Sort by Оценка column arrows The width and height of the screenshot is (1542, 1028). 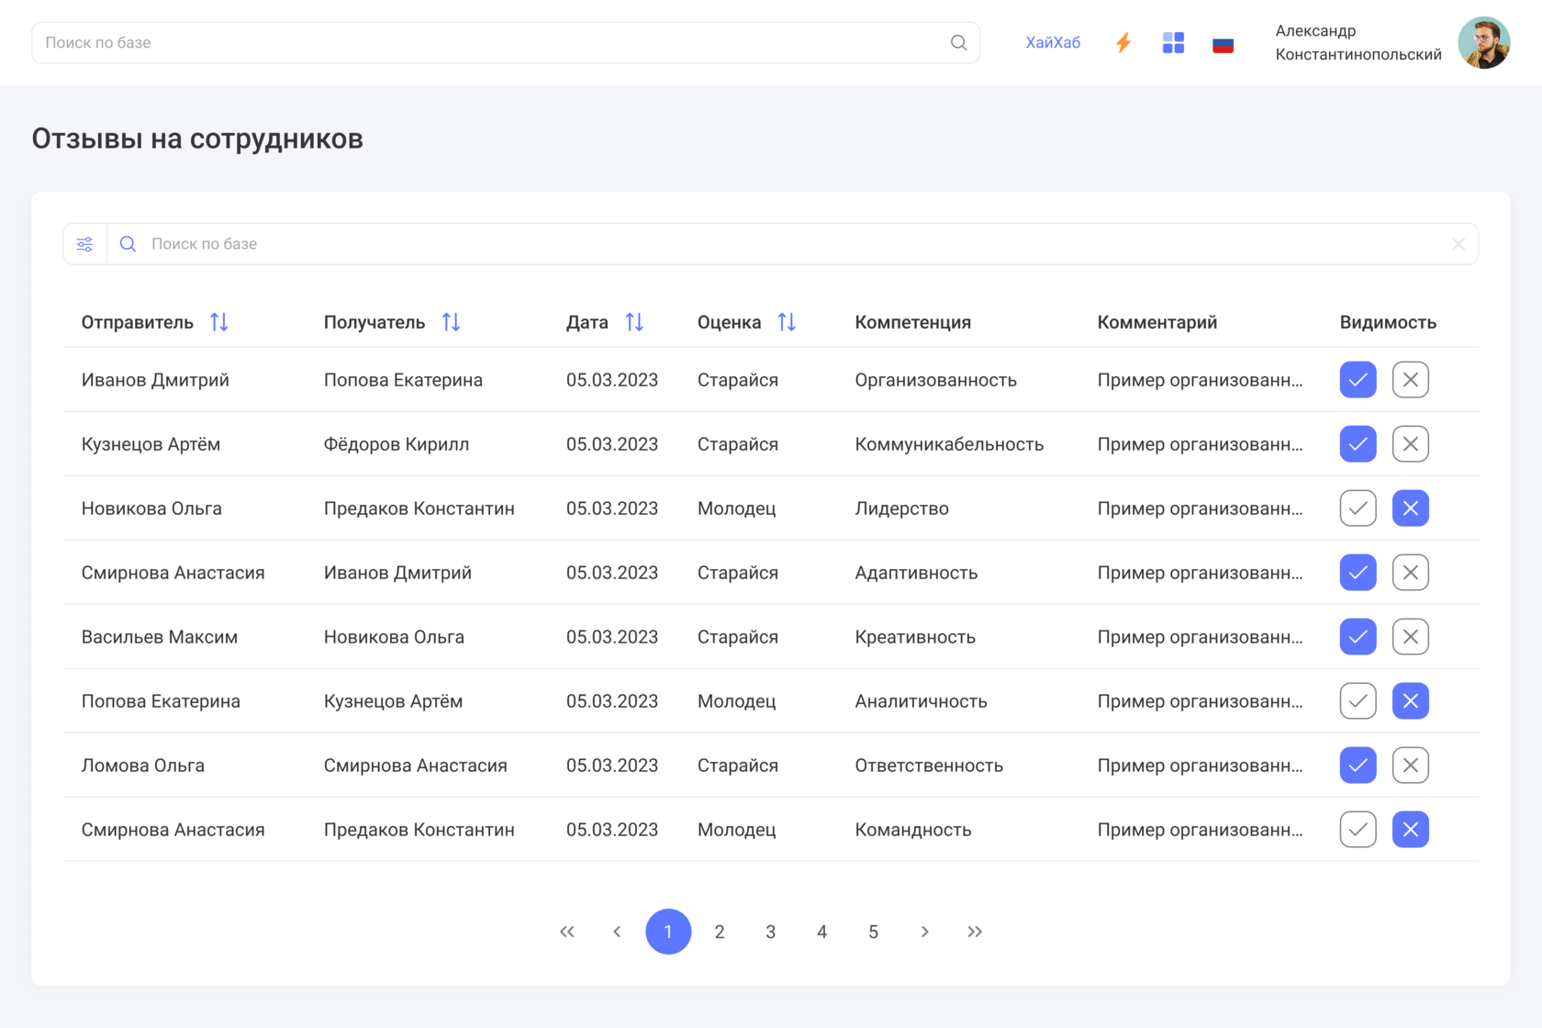787,322
